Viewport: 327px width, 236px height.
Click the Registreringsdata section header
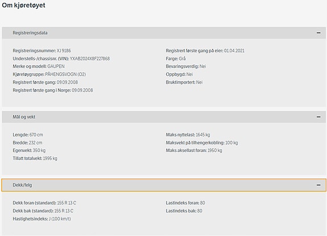pos(164,33)
